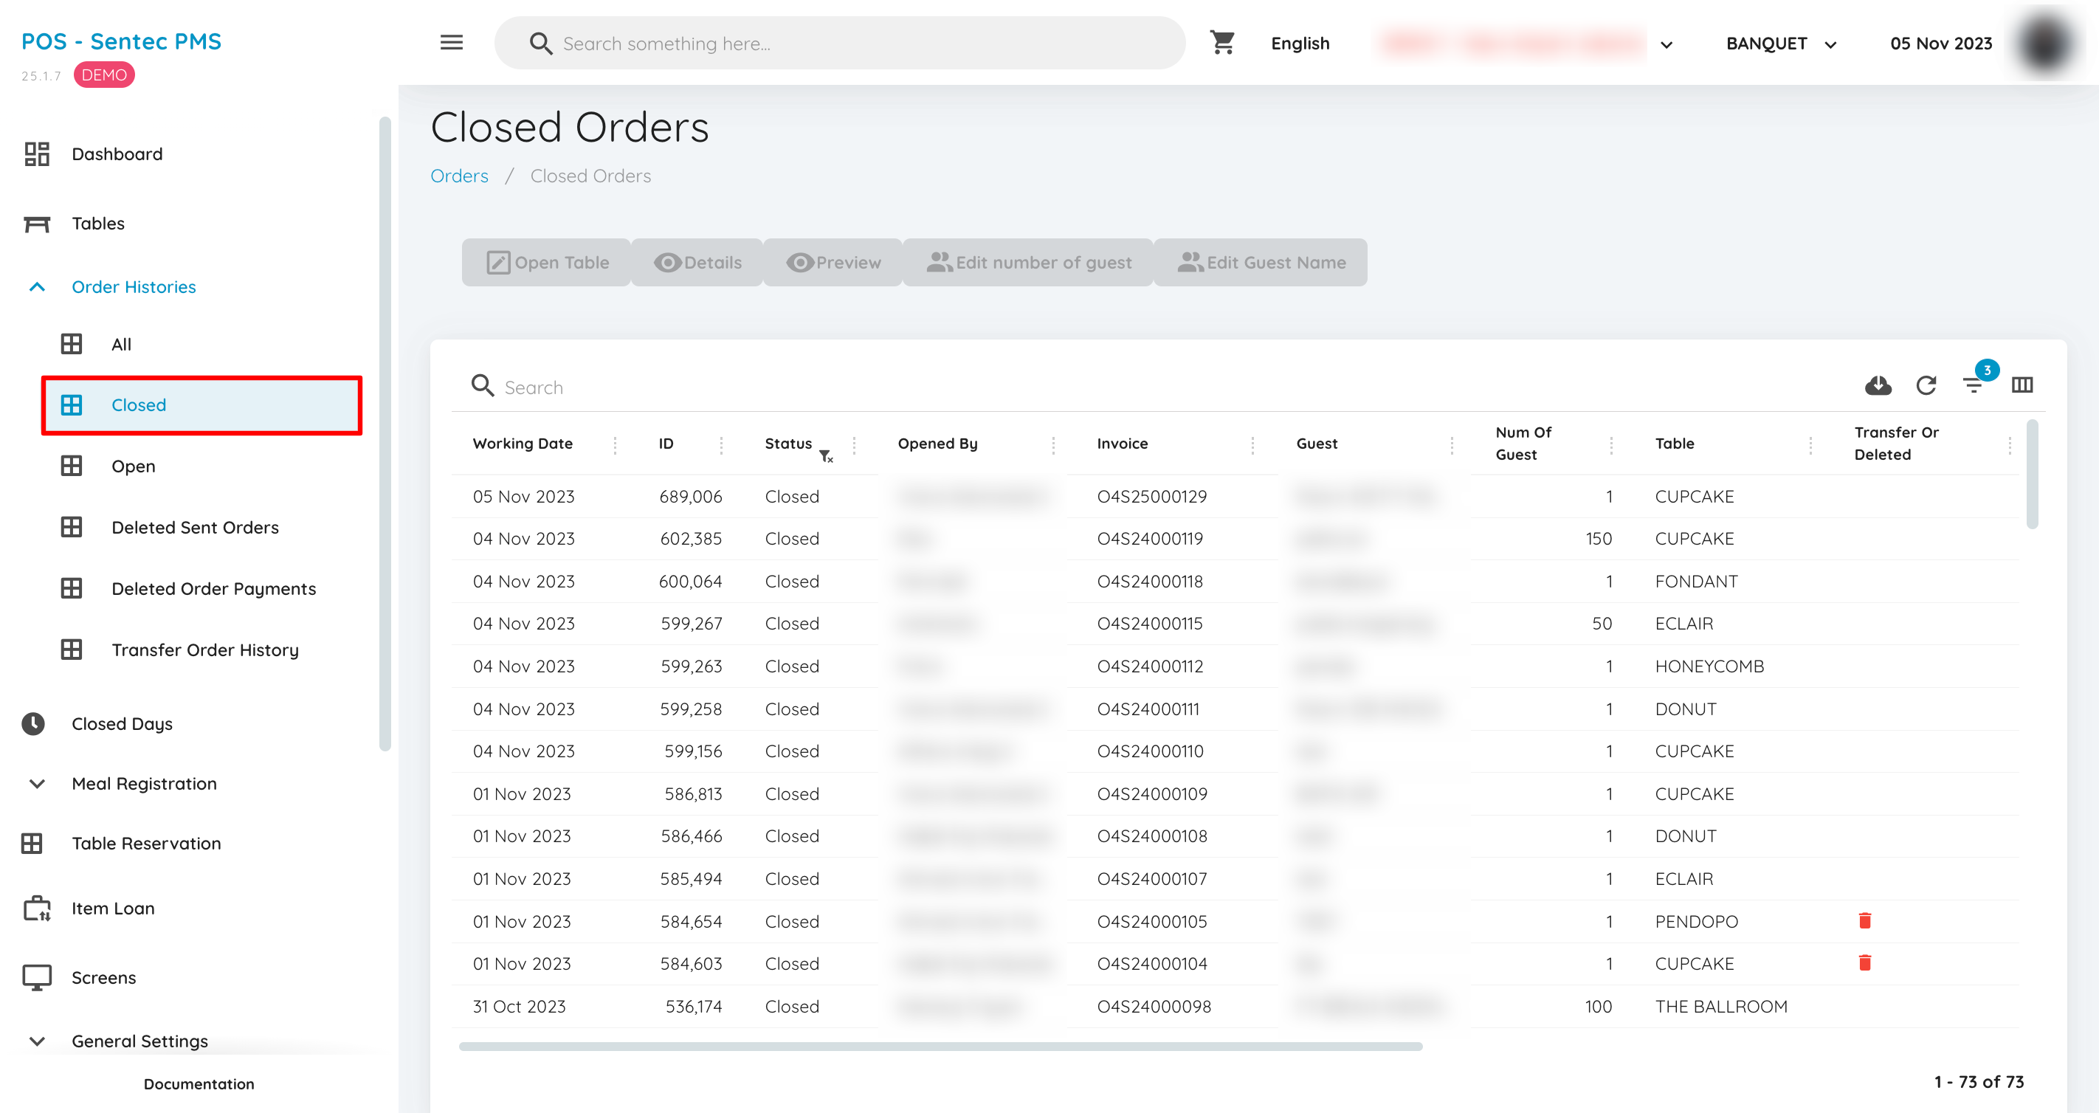Open Guest column menu dots

point(1452,444)
